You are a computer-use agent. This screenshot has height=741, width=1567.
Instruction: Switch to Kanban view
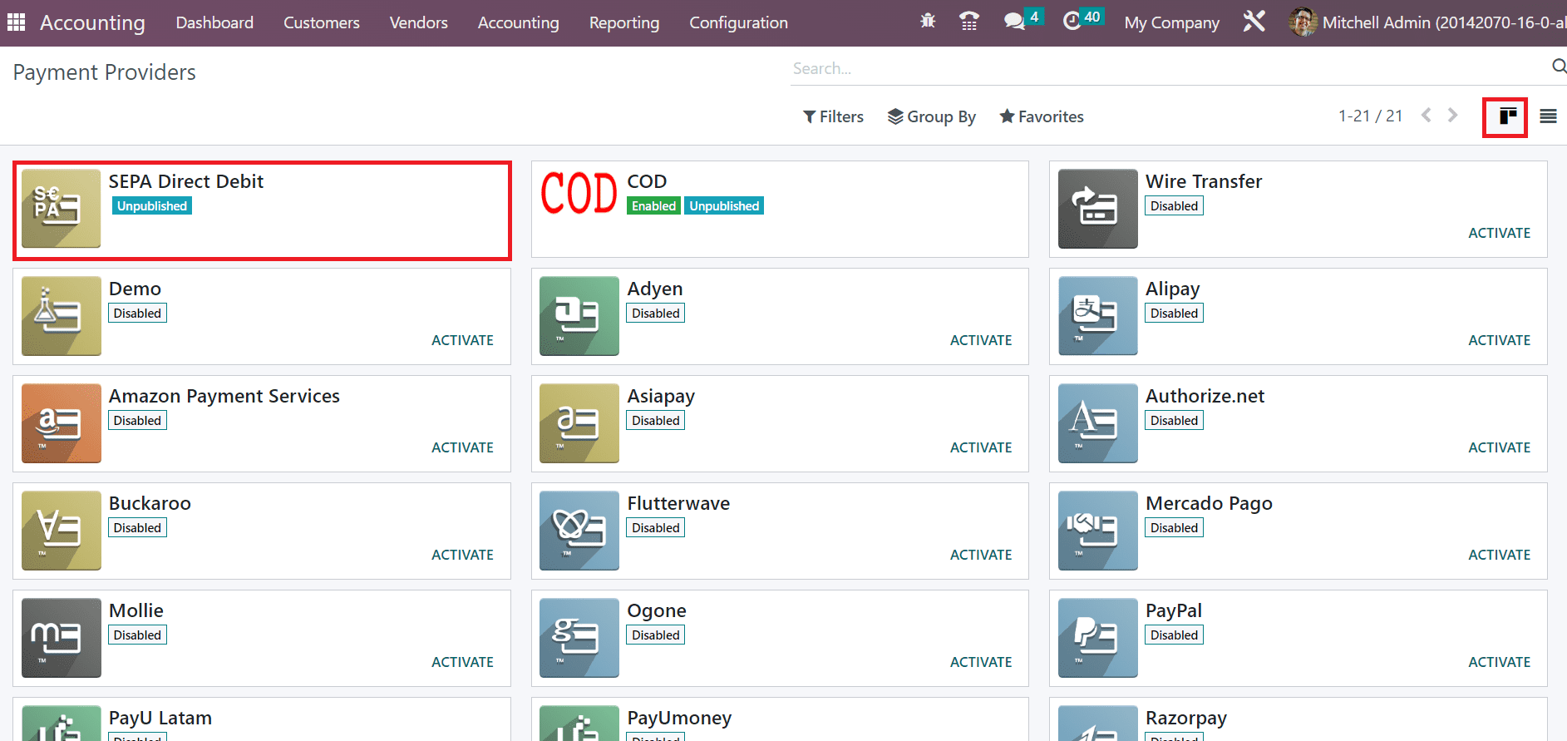pos(1507,116)
